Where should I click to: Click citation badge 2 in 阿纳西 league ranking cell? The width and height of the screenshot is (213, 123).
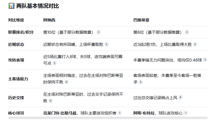click(x=99, y=32)
